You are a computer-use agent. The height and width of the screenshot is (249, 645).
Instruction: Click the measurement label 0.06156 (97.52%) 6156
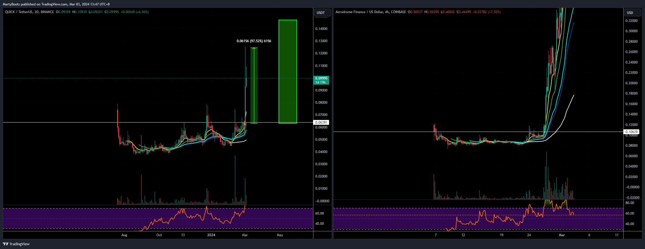pyautogui.click(x=254, y=41)
